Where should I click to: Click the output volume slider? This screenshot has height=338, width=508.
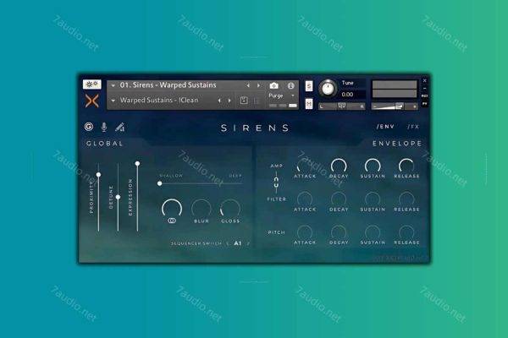pyautogui.click(x=395, y=106)
